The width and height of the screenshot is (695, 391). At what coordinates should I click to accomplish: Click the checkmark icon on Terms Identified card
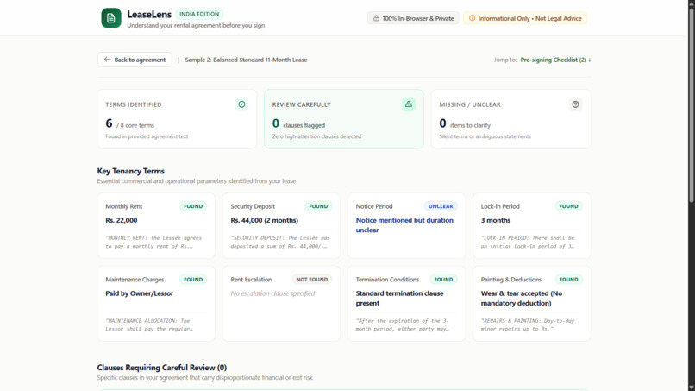tap(241, 104)
